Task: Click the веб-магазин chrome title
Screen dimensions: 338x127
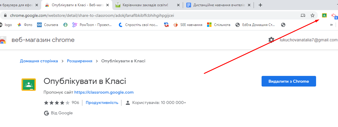Action: (x=43, y=40)
